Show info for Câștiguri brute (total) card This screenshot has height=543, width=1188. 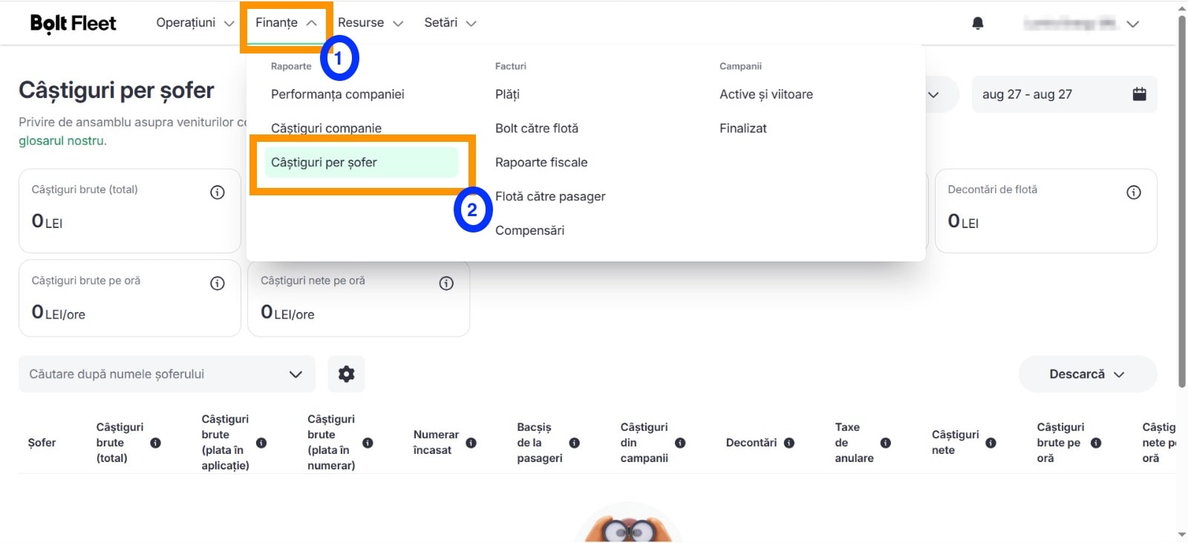pyautogui.click(x=218, y=192)
